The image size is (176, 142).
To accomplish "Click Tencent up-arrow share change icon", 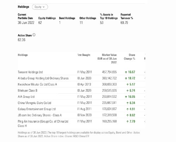I will [x=126, y=72].
